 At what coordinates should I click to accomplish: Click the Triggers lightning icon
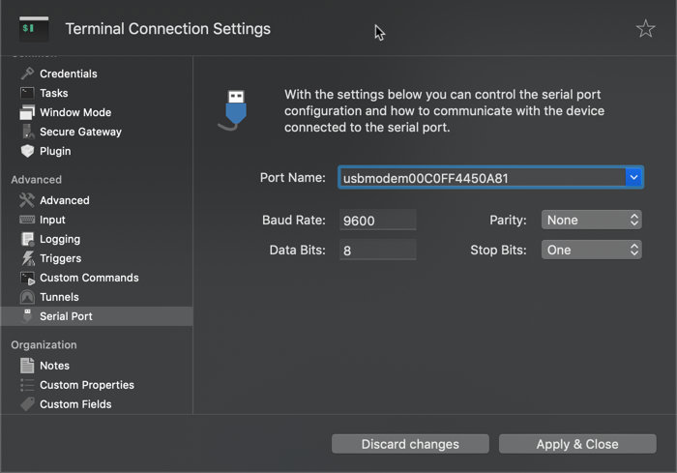click(28, 258)
